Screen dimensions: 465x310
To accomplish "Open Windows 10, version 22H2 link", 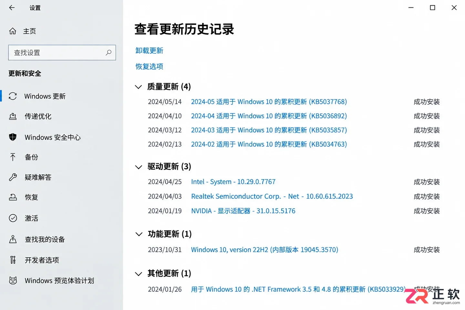I will [264, 250].
